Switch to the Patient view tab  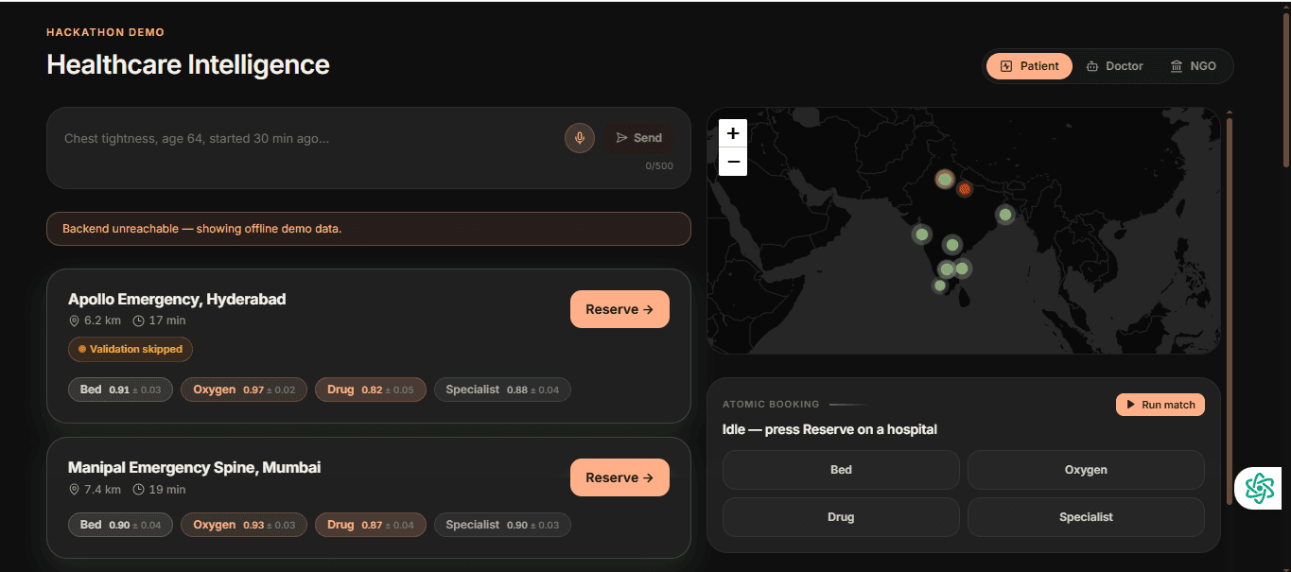pos(1029,66)
